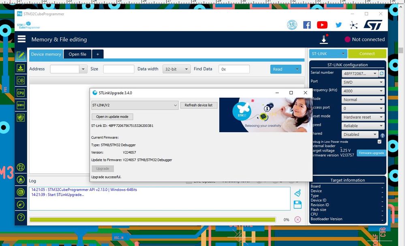
Task: Click the ST community network icon
Action: 354,25
